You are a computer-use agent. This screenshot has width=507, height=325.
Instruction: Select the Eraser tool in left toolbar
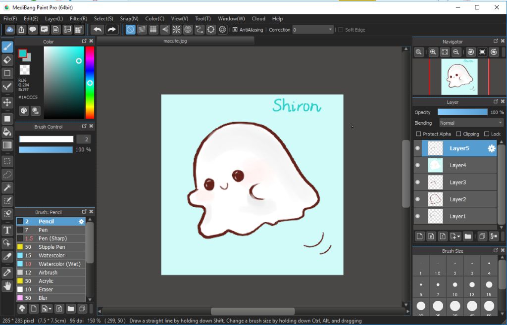(7, 60)
